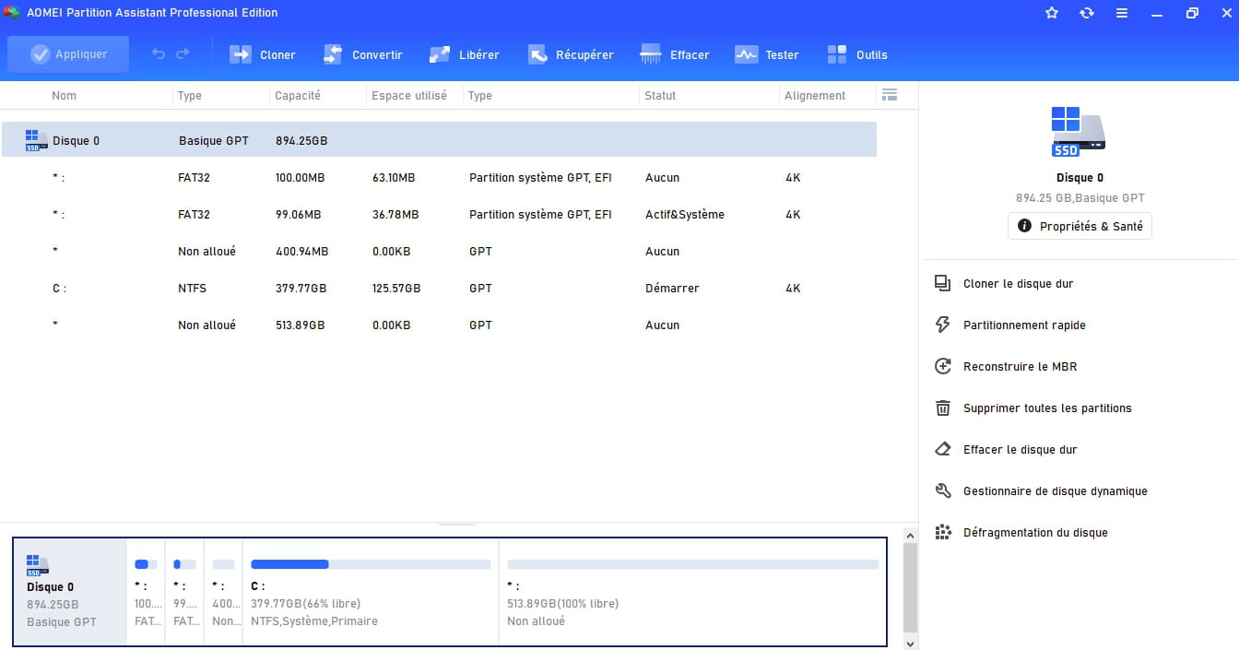Click the redo arrow icon
Image resolution: width=1239 pixels, height=650 pixels.
(183, 54)
